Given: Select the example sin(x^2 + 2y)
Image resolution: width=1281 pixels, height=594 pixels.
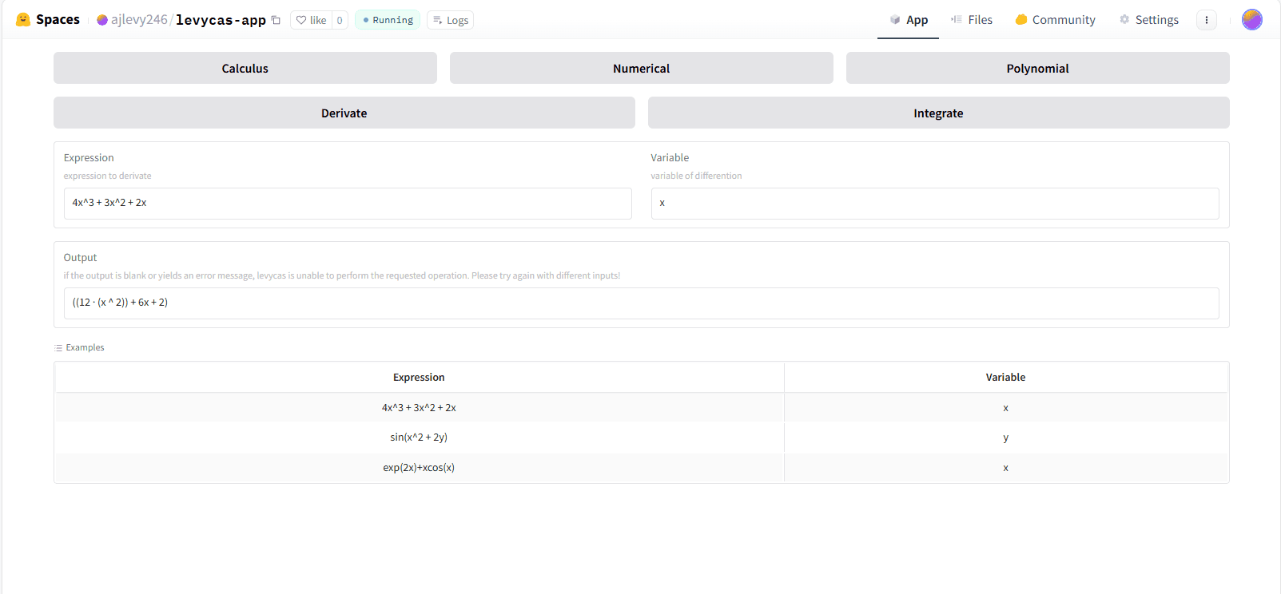Looking at the screenshot, I should (x=419, y=437).
